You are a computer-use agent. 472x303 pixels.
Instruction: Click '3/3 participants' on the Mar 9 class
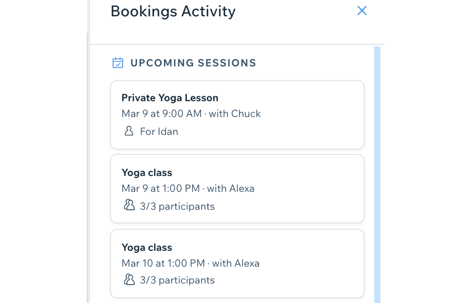(x=177, y=207)
